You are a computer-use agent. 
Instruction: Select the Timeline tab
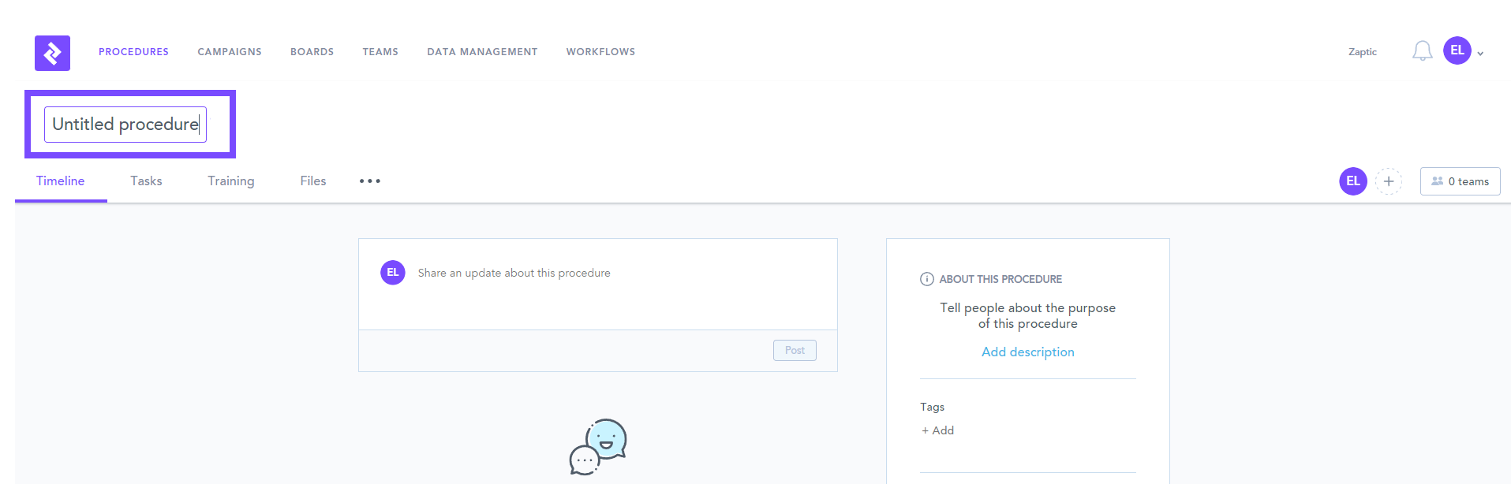tap(60, 181)
